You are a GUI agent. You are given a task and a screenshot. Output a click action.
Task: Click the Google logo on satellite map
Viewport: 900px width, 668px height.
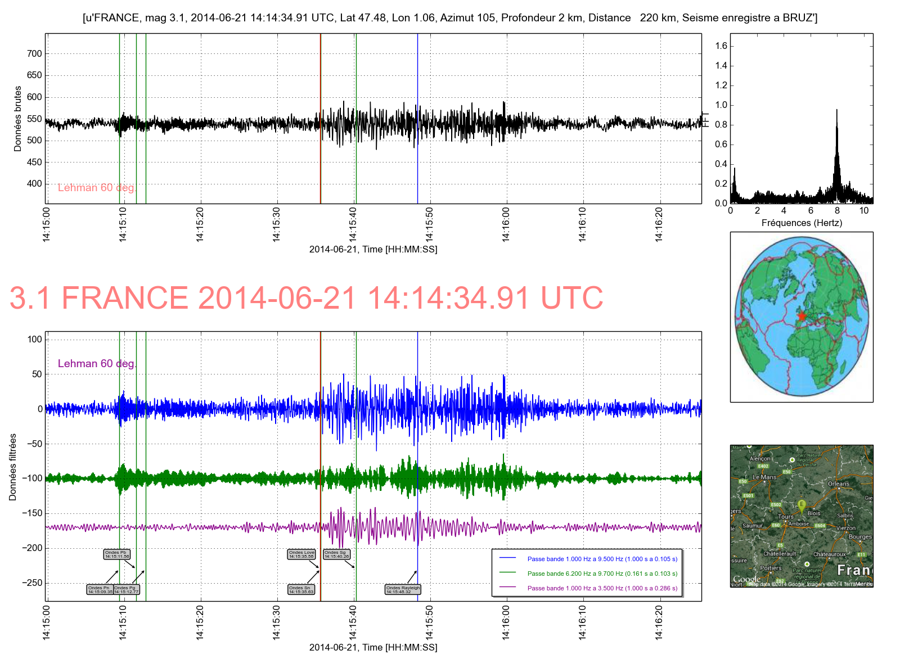tap(746, 579)
